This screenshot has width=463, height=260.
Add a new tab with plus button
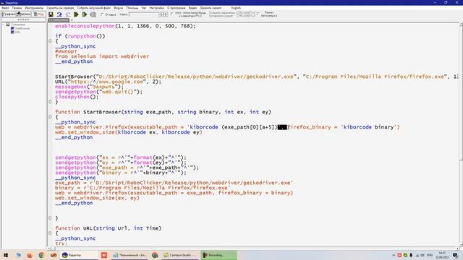72,20
